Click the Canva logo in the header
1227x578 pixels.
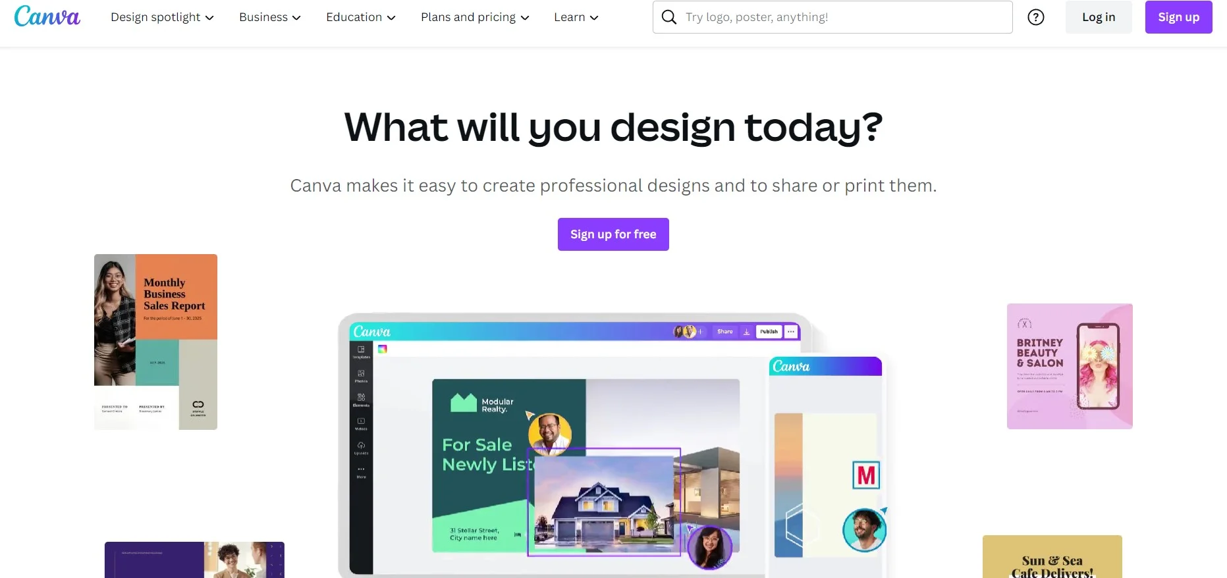[x=47, y=16]
